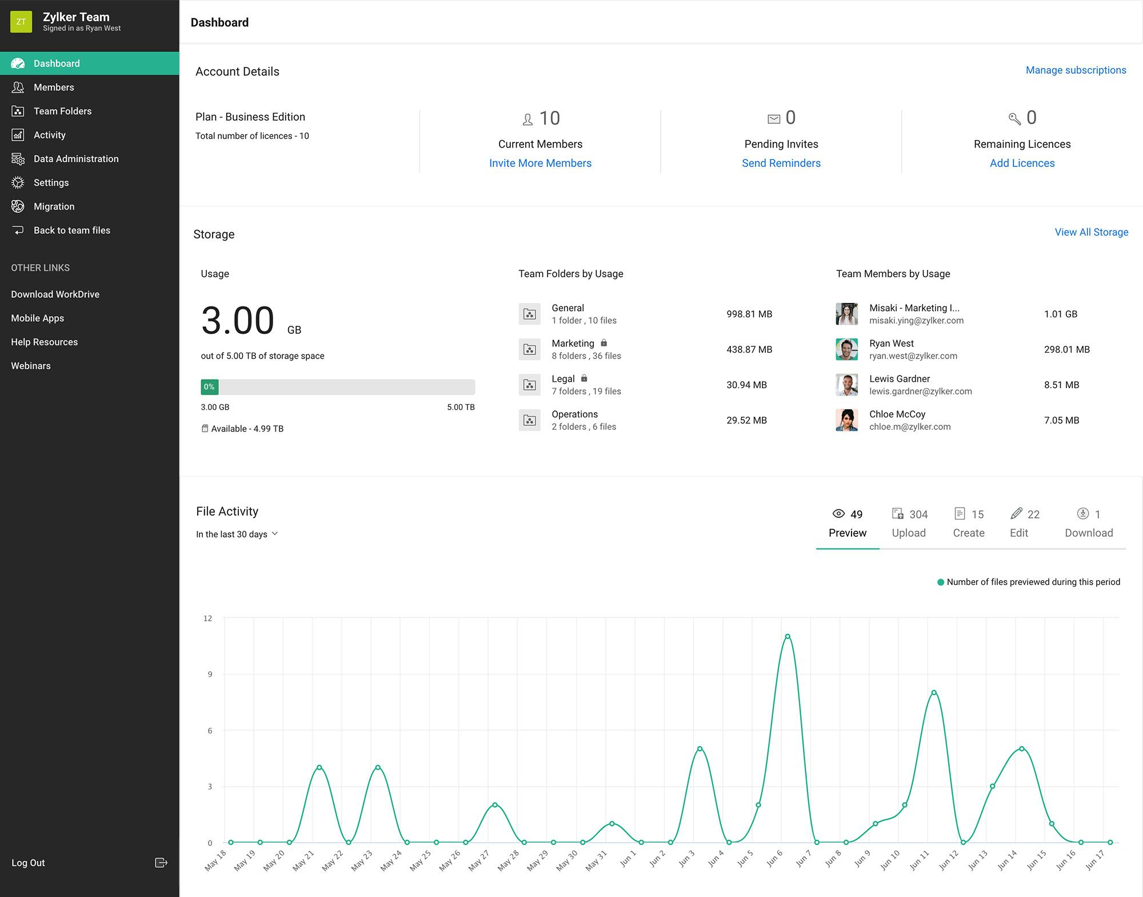Open the Activity panel
Screen dimensions: 1143x897
pyautogui.click(x=49, y=135)
